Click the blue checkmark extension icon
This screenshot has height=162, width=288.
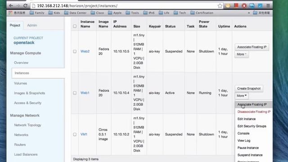pos(260,6)
